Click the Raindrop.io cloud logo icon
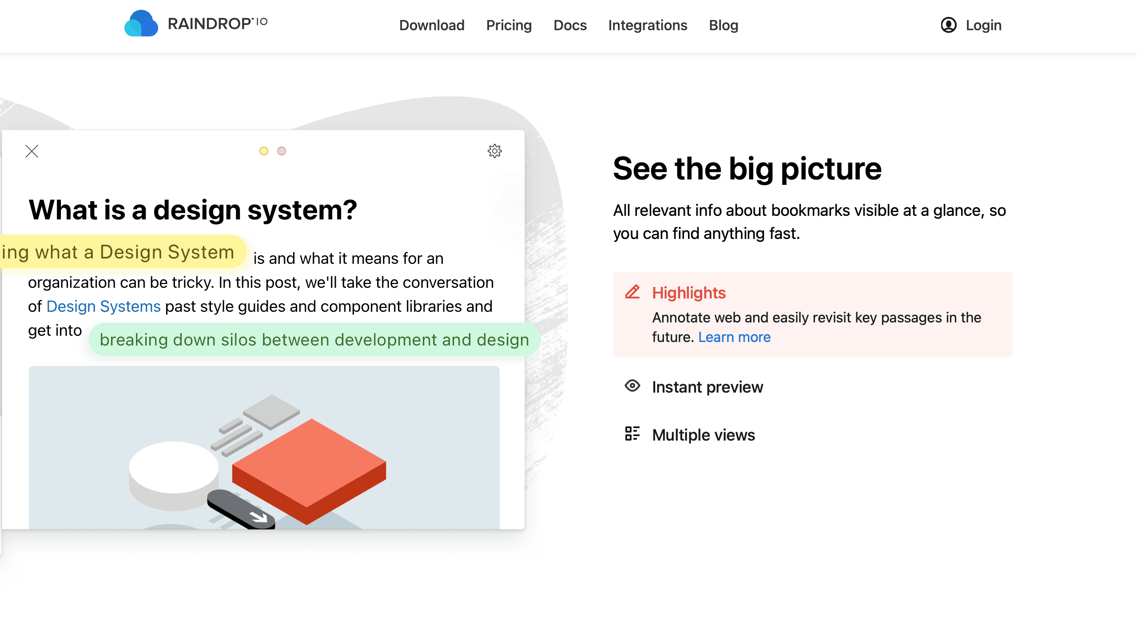This screenshot has height=636, width=1137. [x=141, y=24]
